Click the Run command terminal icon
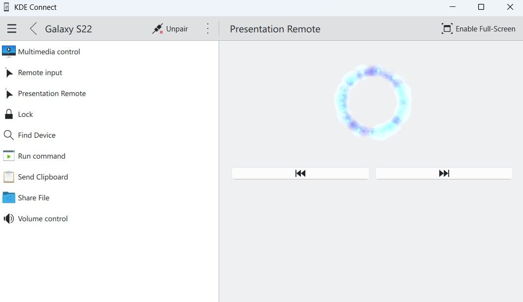 9,156
